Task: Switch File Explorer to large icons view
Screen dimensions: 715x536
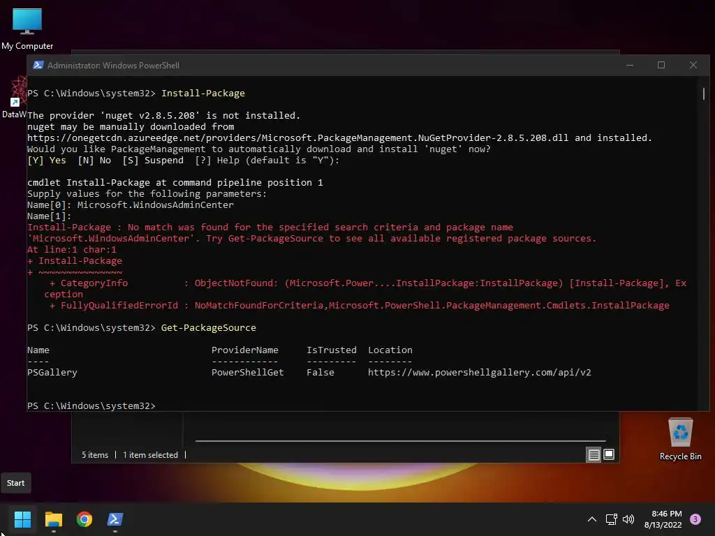Action: click(x=609, y=454)
